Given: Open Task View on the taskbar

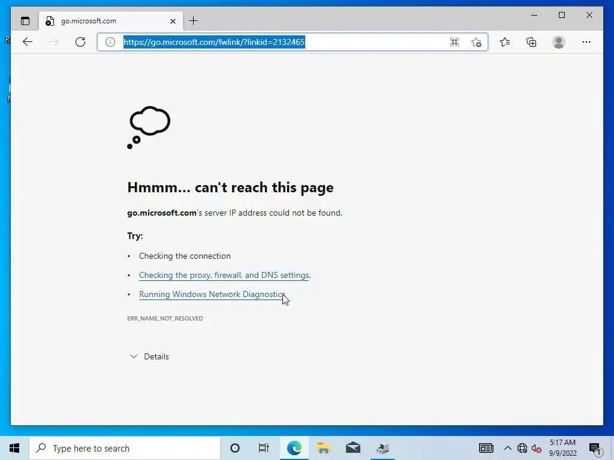Looking at the screenshot, I should 264,448.
